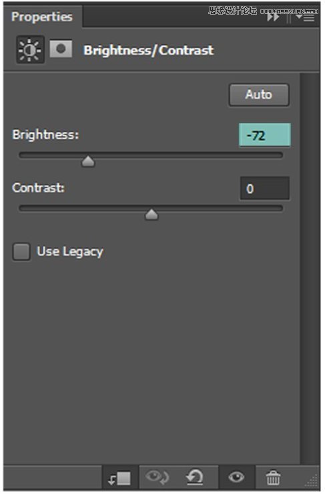
Task: Toggle layer visibility using the eye icon
Action: (x=236, y=477)
